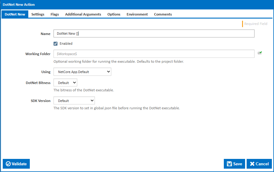Click the SDK Version field label
274x172 pixels.
[40, 101]
